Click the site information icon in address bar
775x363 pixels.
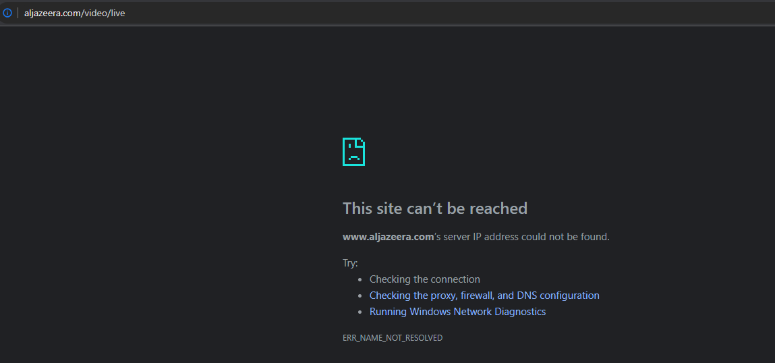(x=7, y=13)
